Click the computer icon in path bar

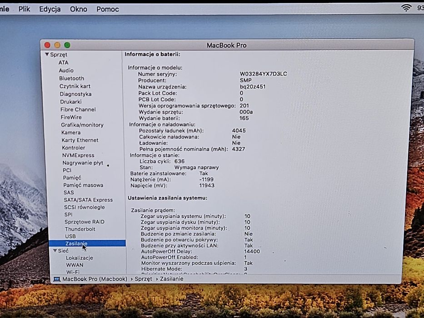pyautogui.click(x=57, y=279)
